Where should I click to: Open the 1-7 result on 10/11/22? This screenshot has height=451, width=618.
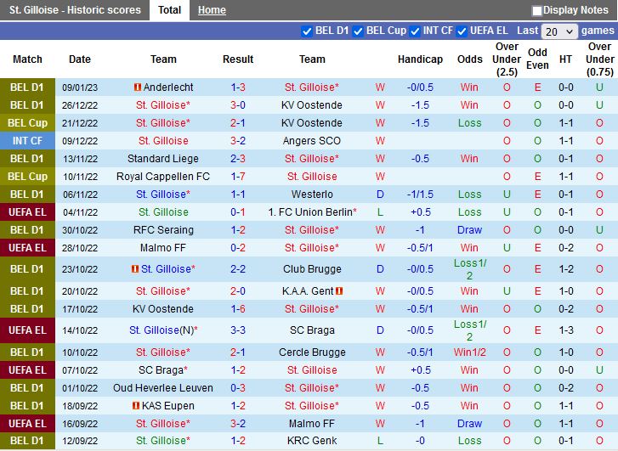[x=238, y=176]
